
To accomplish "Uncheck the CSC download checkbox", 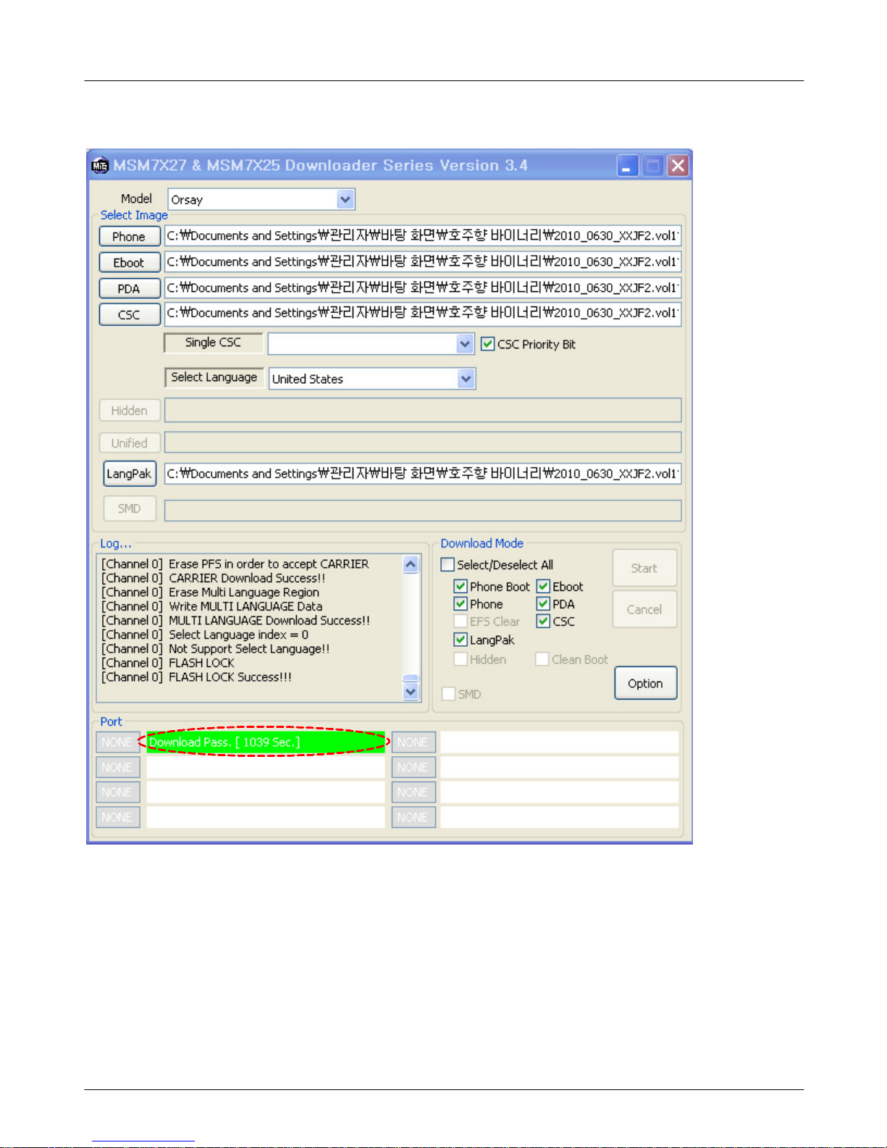I will 543,621.
